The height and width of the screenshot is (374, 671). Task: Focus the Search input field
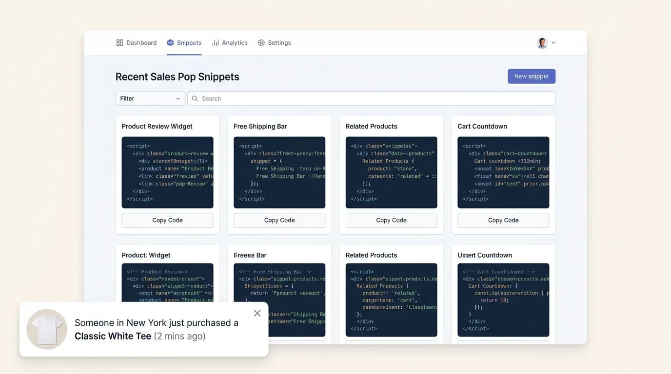[372, 98]
